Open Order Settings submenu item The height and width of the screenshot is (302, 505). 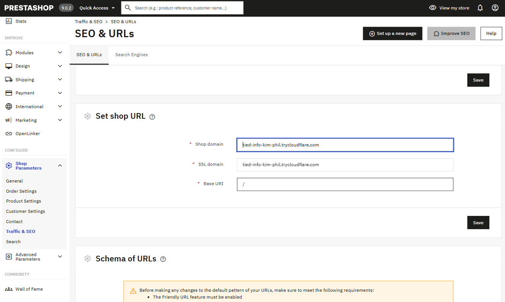pyautogui.click(x=21, y=191)
